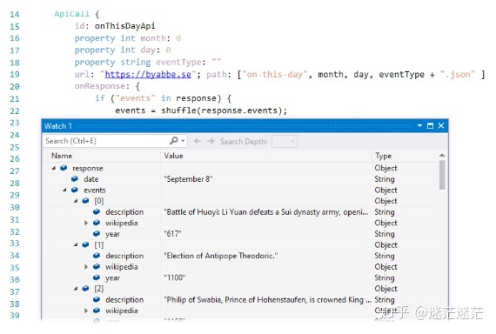Select the [0] object cube icon

(x=86, y=201)
